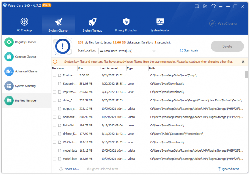Open the System Monitor tab

click(160, 25)
